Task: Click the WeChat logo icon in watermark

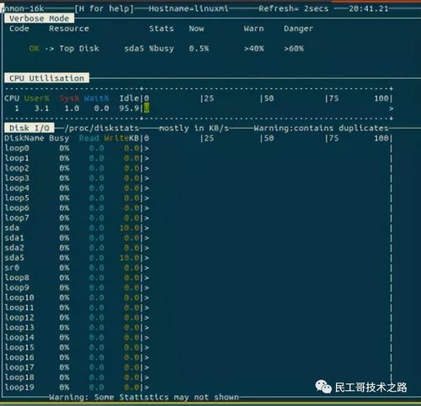Action: point(323,387)
